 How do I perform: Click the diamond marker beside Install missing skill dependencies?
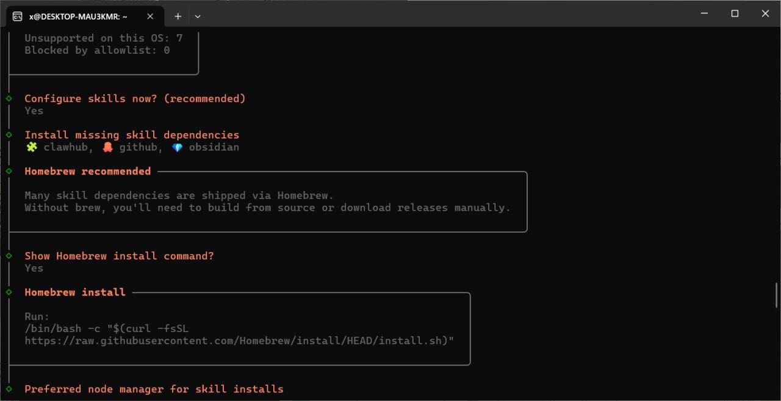tap(9, 134)
